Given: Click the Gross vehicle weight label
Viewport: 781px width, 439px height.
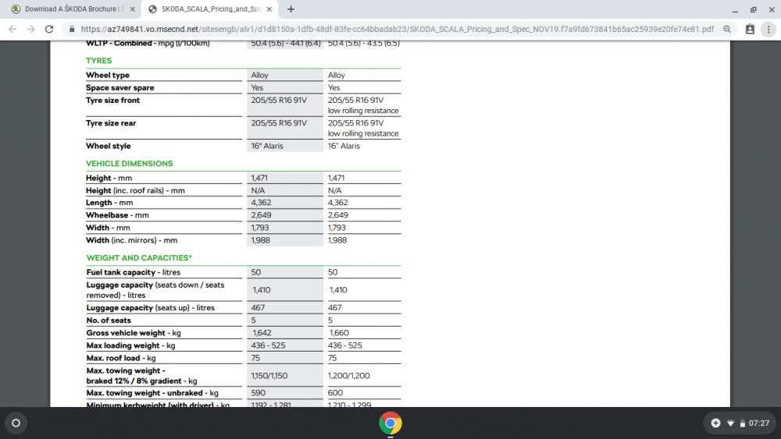Looking at the screenshot, I should tap(134, 333).
